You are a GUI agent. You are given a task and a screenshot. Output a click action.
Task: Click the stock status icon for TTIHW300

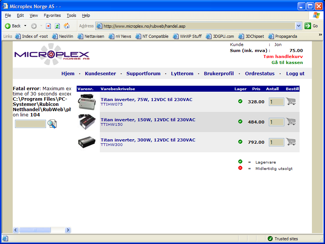pyautogui.click(x=240, y=142)
